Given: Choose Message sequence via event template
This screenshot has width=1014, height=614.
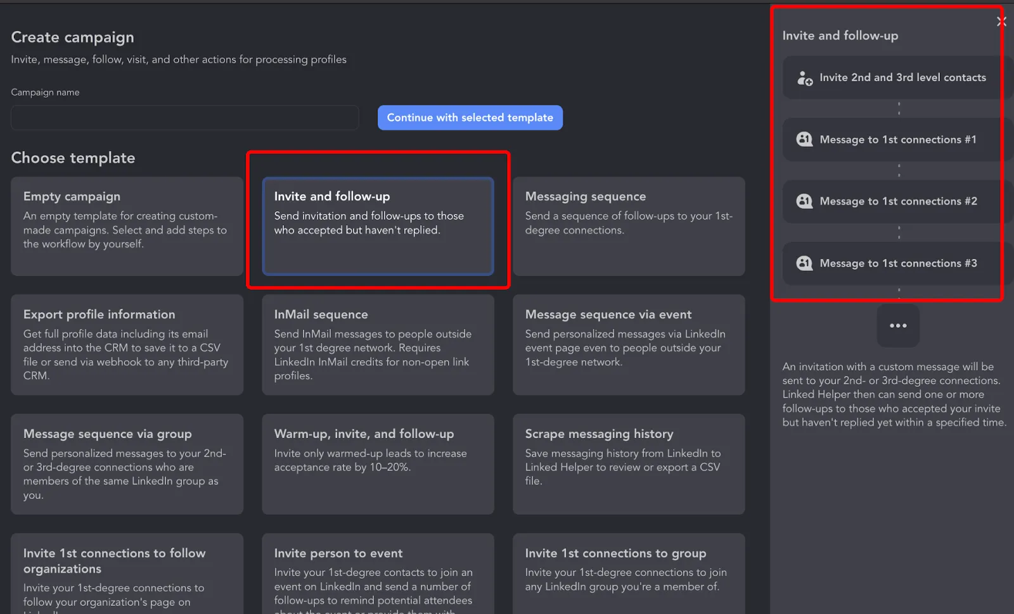Looking at the screenshot, I should click(629, 345).
